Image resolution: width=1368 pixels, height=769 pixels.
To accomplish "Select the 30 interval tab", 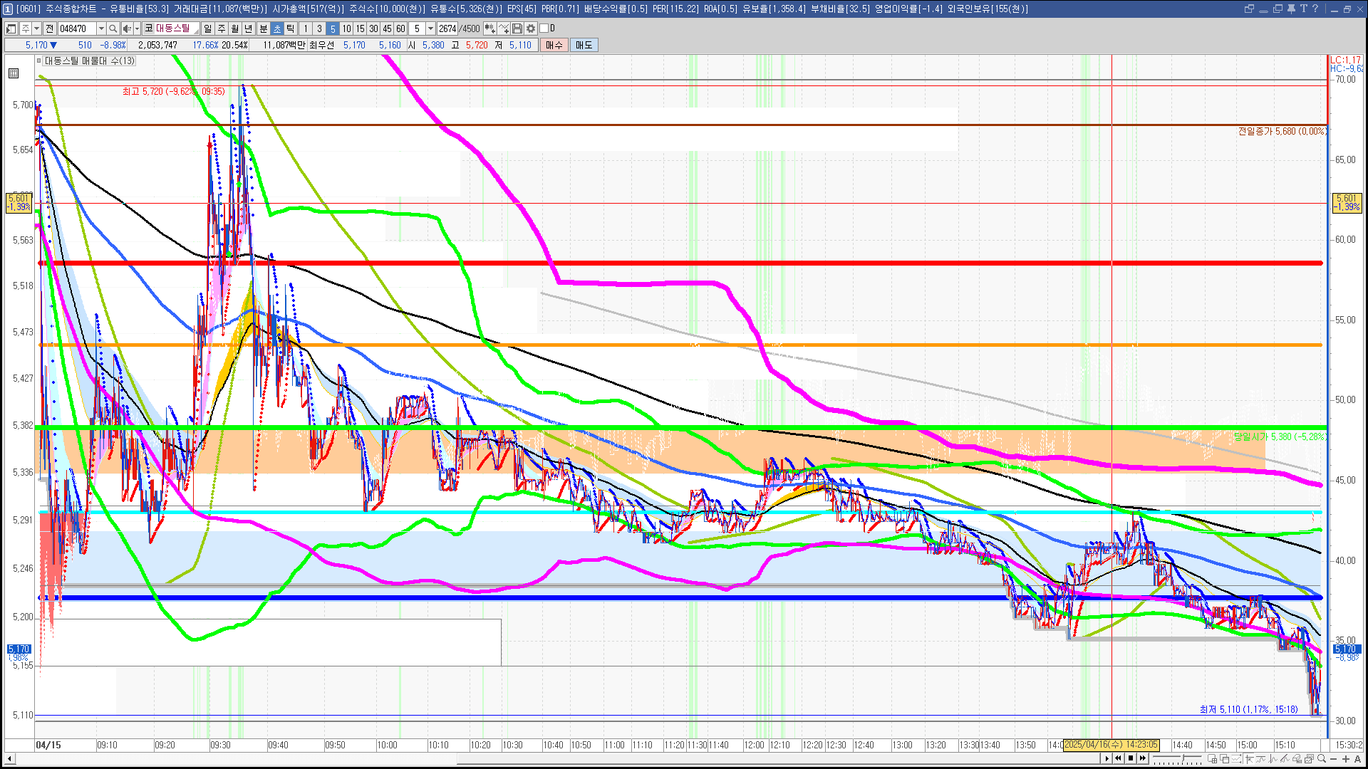I will point(373,28).
